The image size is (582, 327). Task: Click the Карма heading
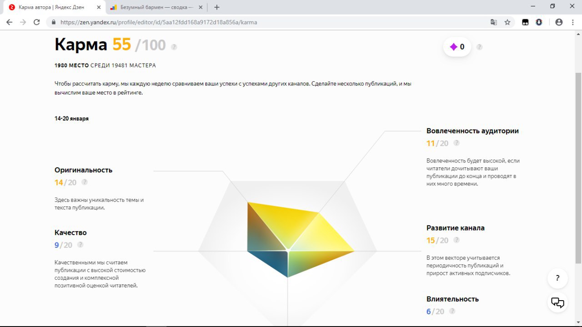81,45
